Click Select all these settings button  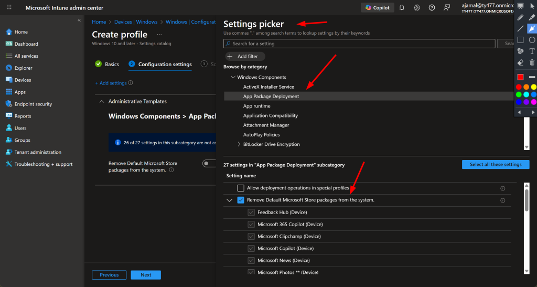[x=495, y=165]
